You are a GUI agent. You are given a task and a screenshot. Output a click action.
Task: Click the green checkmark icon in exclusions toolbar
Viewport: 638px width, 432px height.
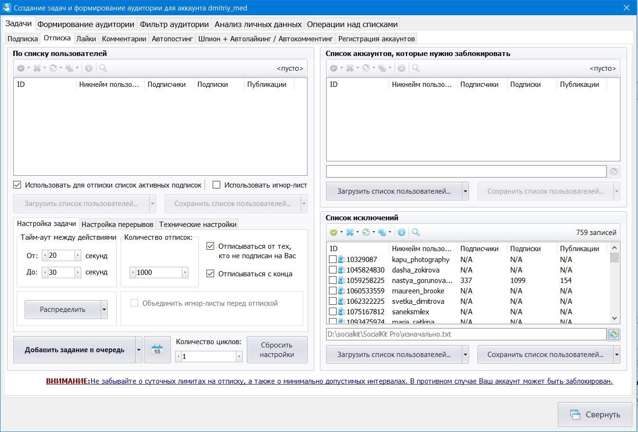pyautogui.click(x=334, y=232)
